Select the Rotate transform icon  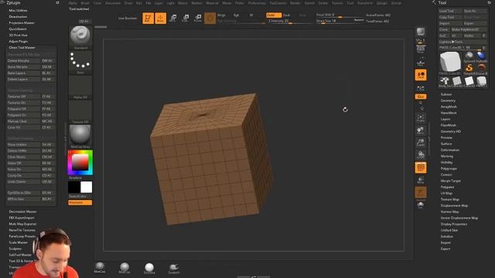(x=198, y=19)
